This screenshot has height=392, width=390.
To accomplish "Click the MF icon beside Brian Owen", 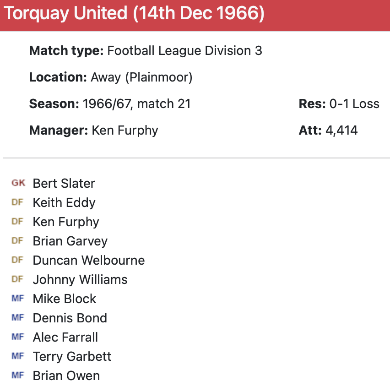I will point(17,376).
